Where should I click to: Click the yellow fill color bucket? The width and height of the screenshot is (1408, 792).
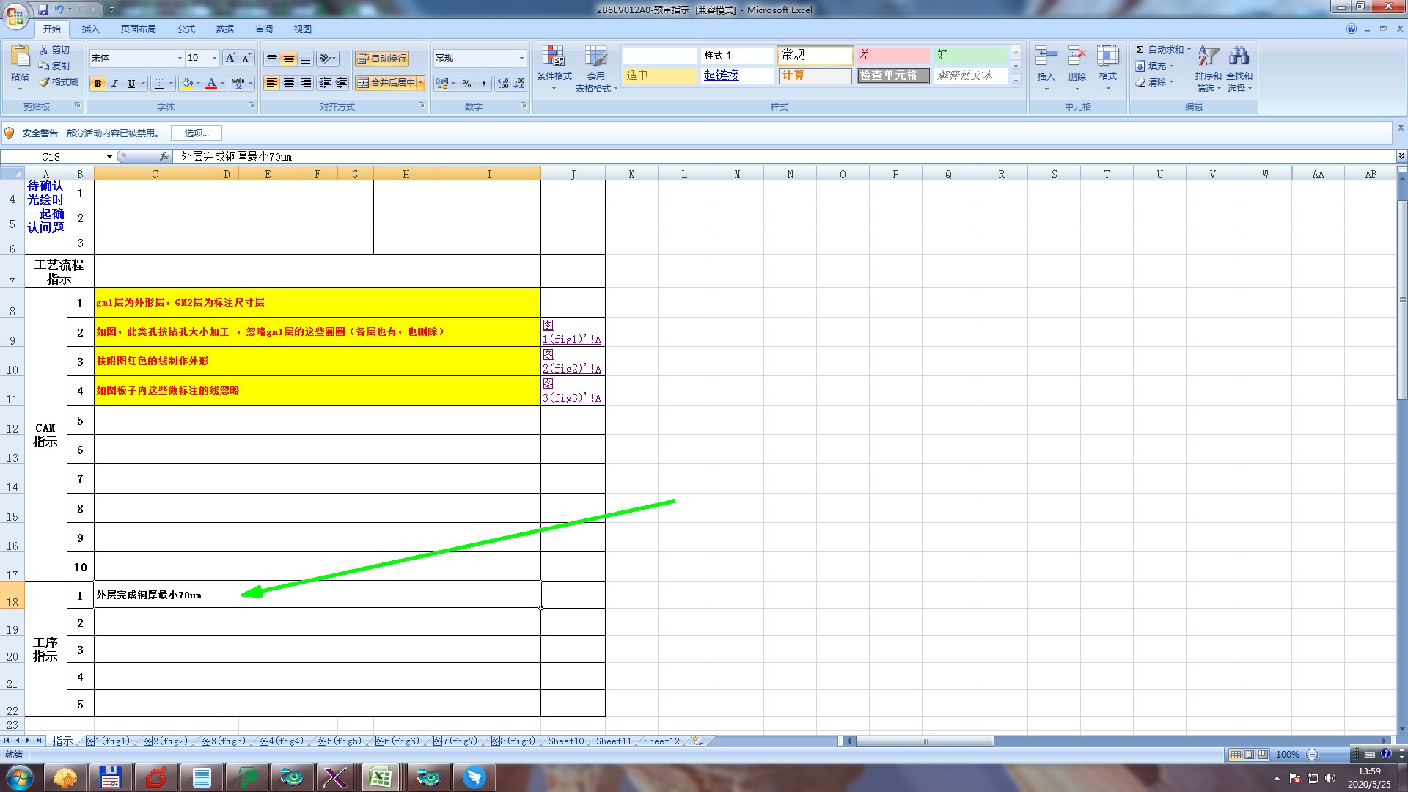point(187,84)
